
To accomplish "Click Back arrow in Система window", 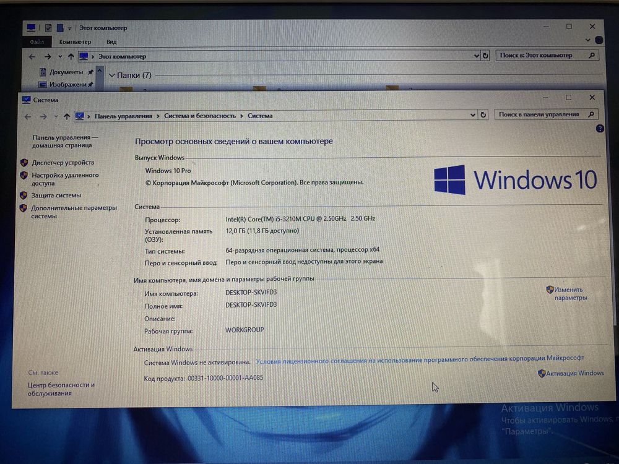I will click(x=28, y=117).
